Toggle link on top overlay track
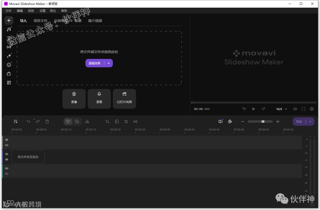 [7, 145]
